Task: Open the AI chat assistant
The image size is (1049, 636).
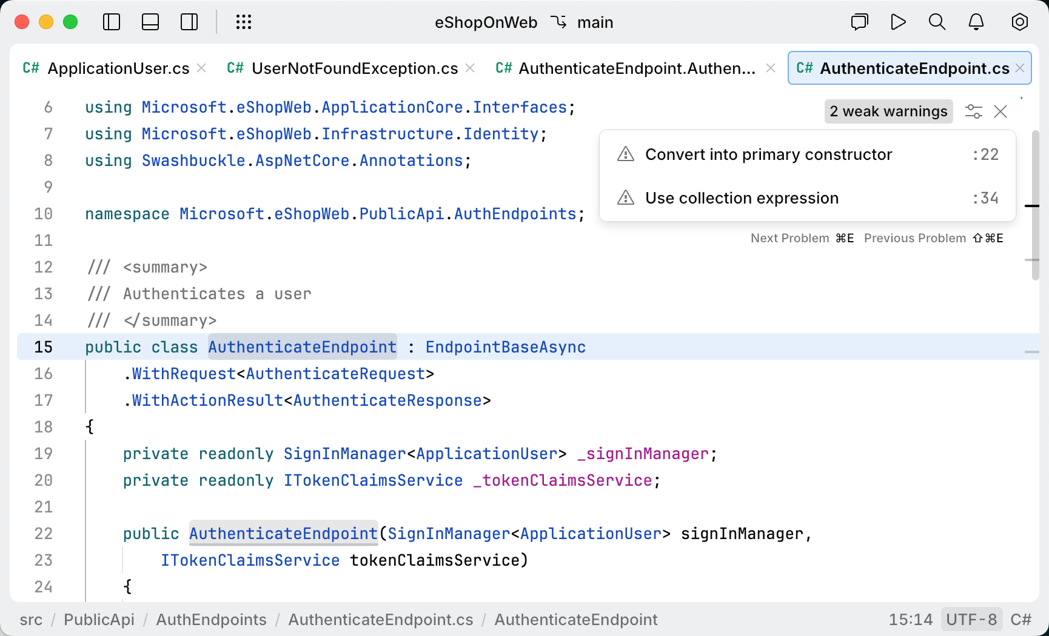Action: (859, 22)
